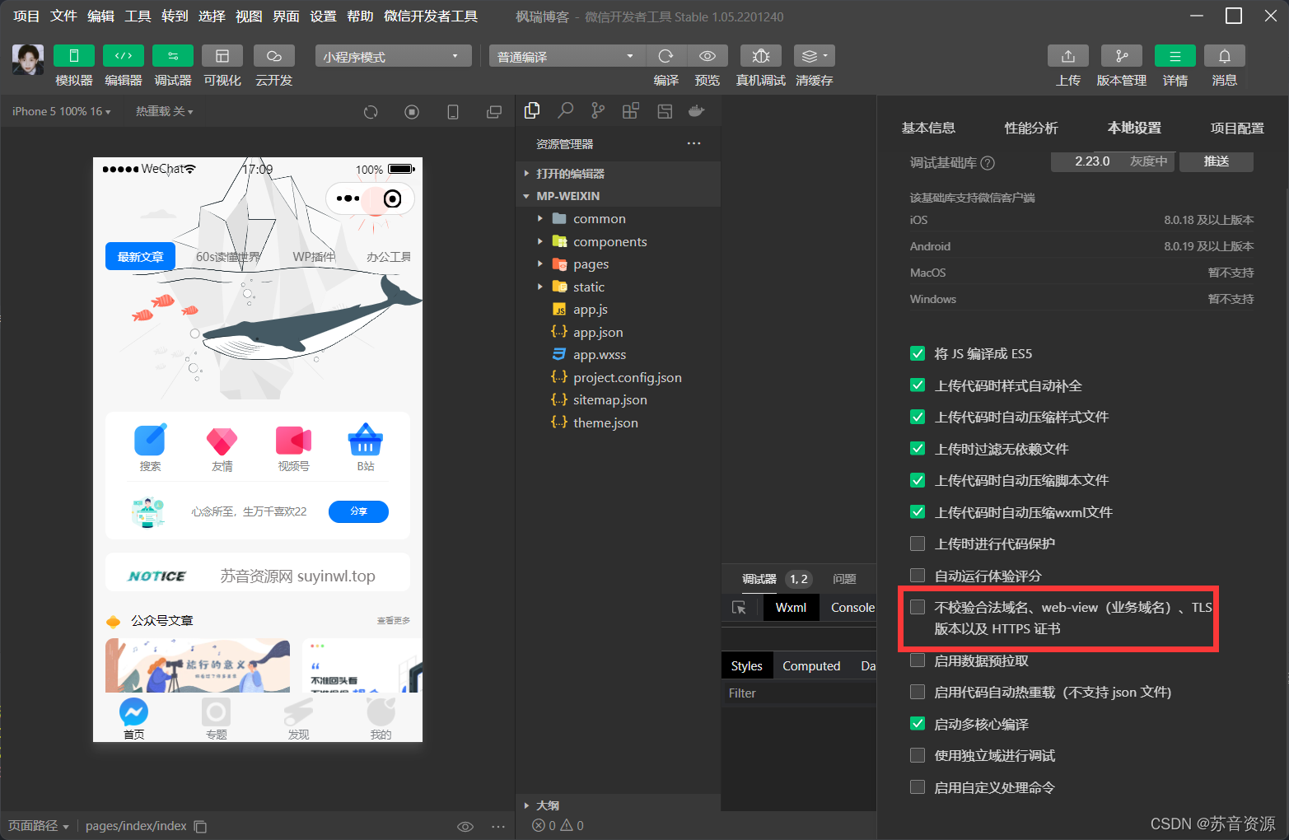Open the 小程序模式 mode dropdown
This screenshot has height=840, width=1289.
393,56
